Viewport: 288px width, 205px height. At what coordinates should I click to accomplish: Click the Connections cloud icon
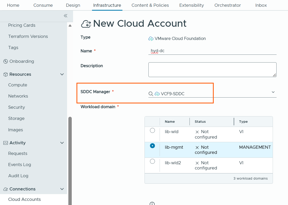[5, 189]
